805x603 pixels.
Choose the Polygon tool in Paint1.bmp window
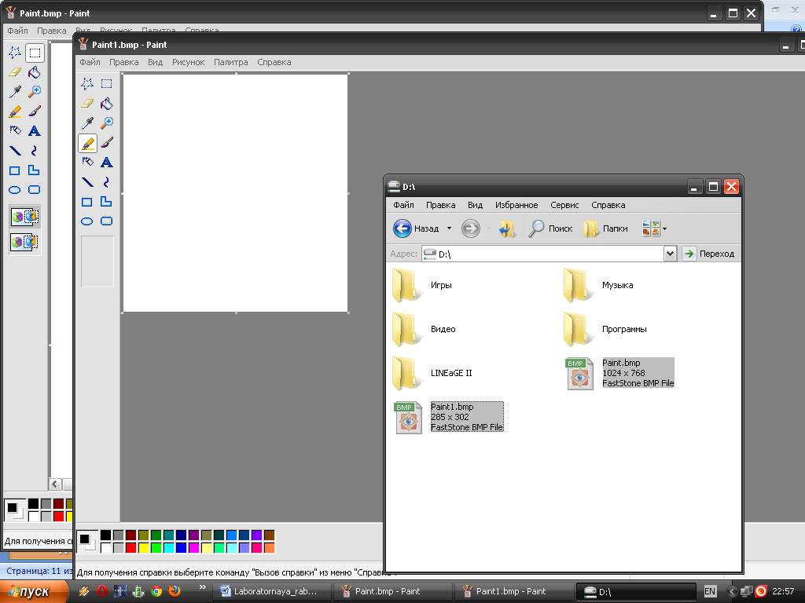tap(106, 202)
